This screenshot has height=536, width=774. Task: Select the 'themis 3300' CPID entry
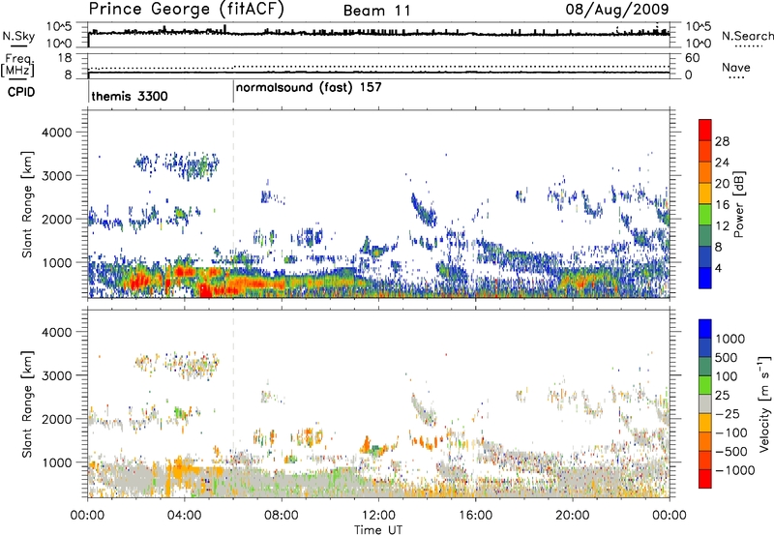coord(130,96)
